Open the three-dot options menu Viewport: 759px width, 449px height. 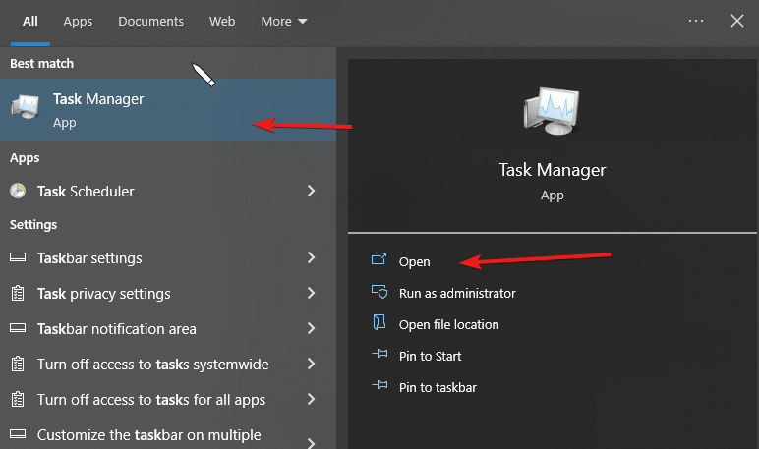[696, 21]
